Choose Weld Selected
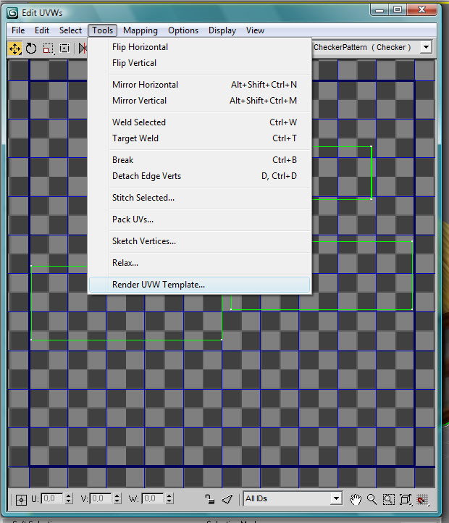This screenshot has width=449, height=523. coord(199,122)
